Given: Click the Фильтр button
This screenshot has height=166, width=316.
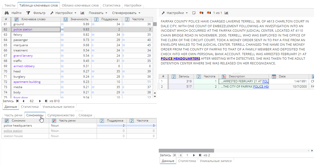Looking at the screenshot, I should pyautogui.click(x=36, y=13).
